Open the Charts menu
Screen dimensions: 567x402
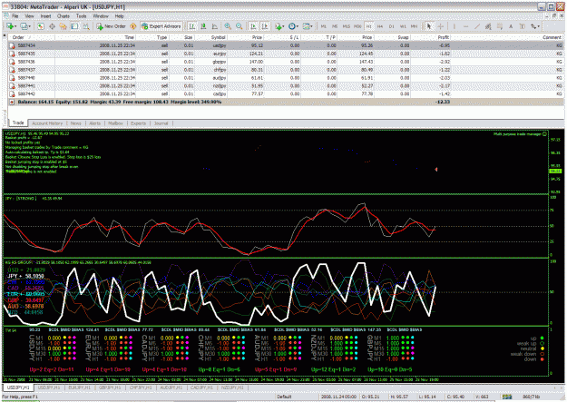pyautogui.click(x=63, y=16)
